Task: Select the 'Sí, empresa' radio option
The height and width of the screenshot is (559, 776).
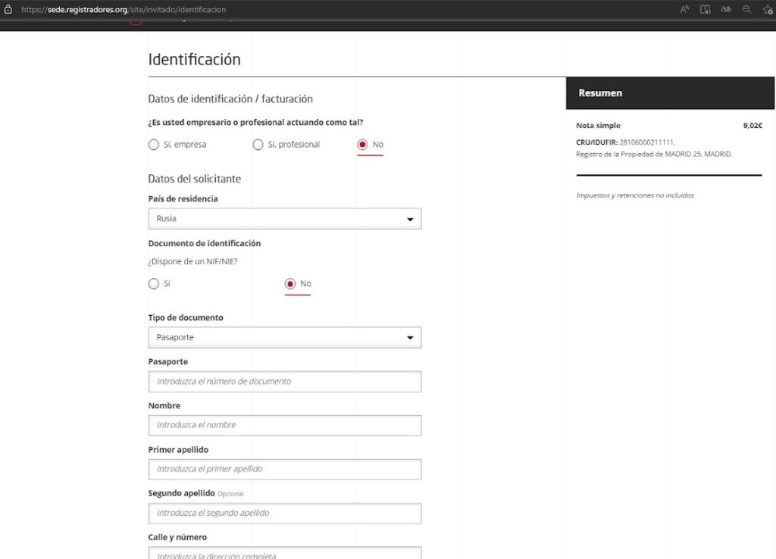Action: click(x=154, y=145)
